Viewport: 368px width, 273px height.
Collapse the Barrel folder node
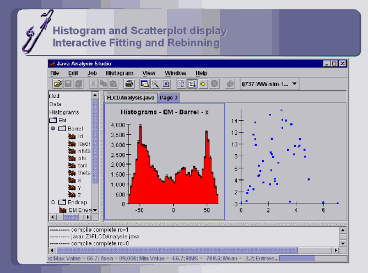pyautogui.click(x=53, y=128)
